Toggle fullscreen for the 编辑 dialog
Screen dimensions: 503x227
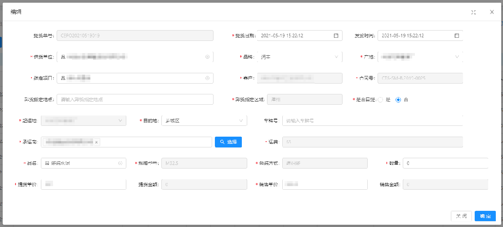(473, 12)
